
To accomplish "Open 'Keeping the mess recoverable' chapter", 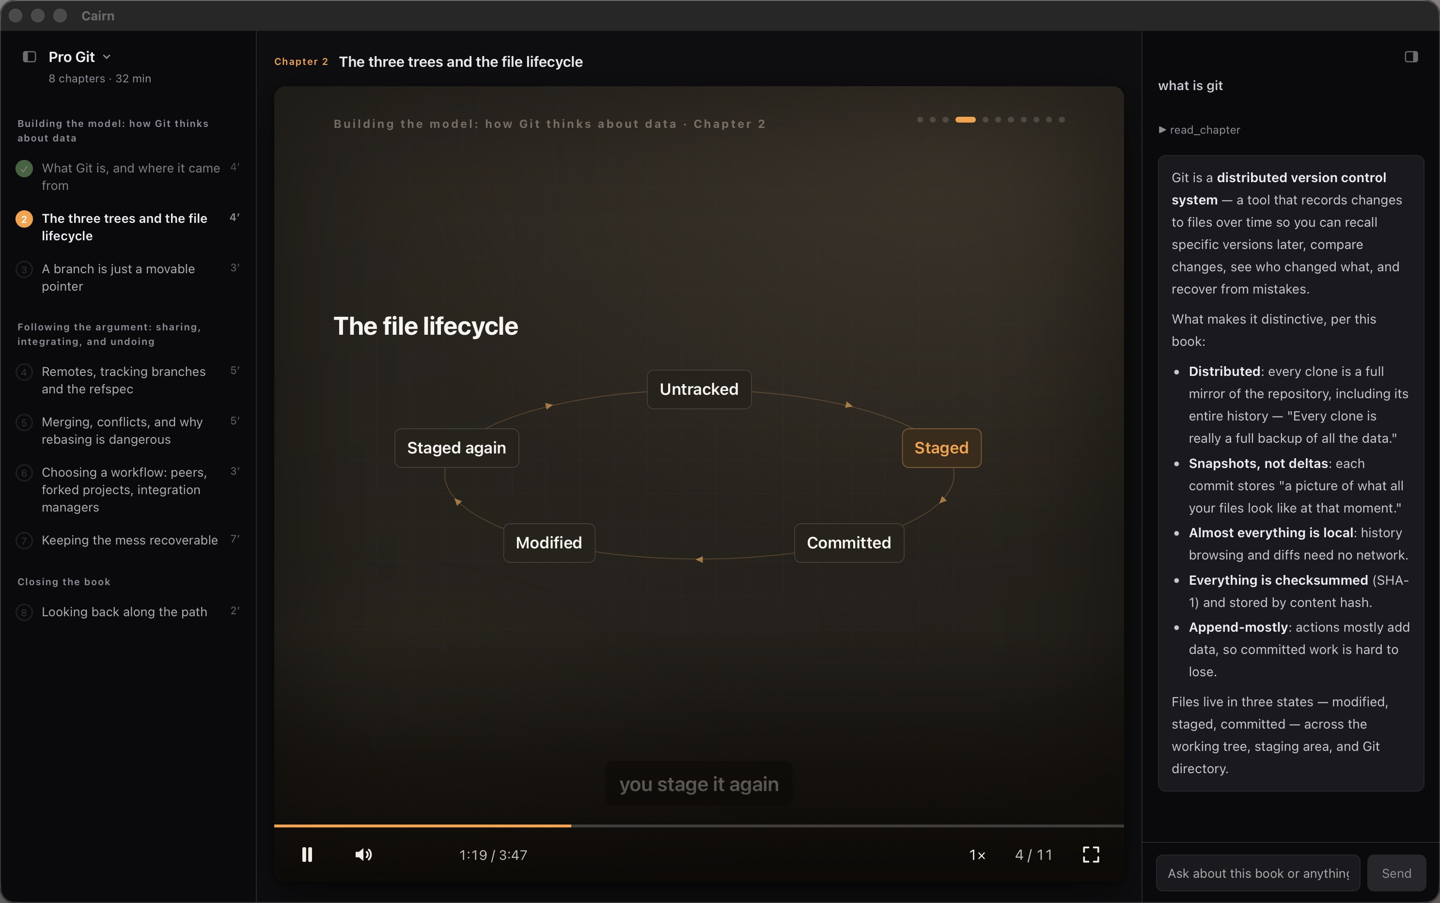I will click(128, 540).
